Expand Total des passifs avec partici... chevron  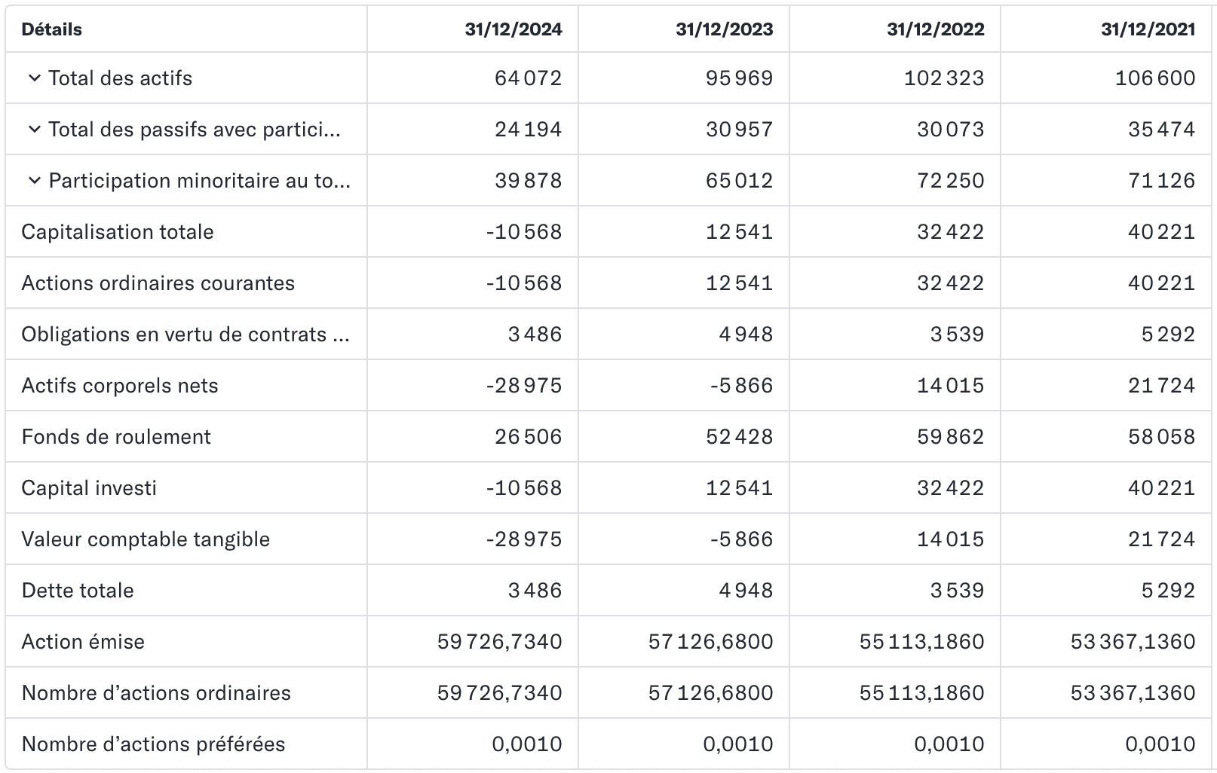click(x=34, y=129)
